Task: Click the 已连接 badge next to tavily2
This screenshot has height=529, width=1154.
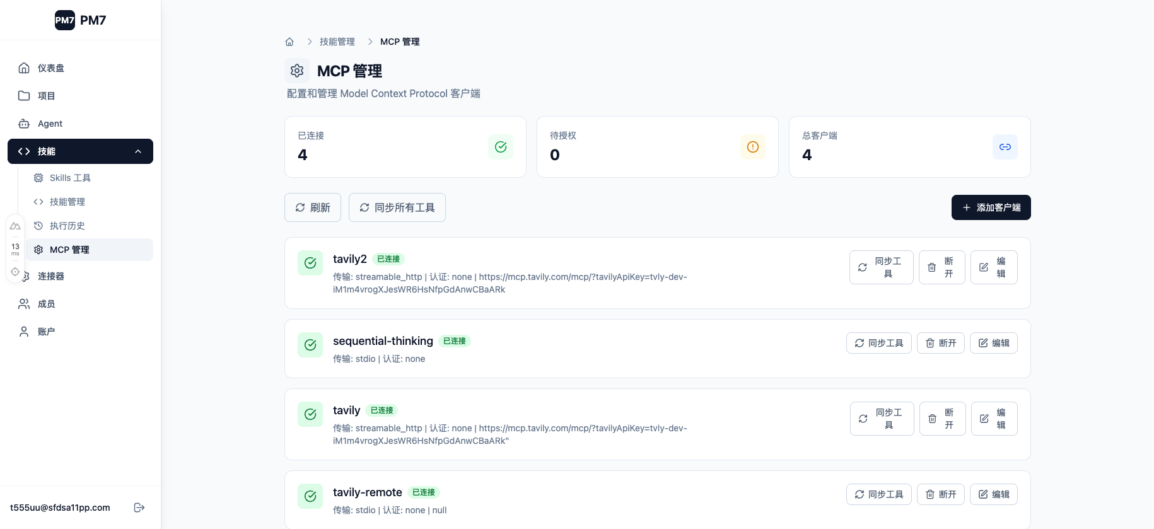Action: point(388,259)
